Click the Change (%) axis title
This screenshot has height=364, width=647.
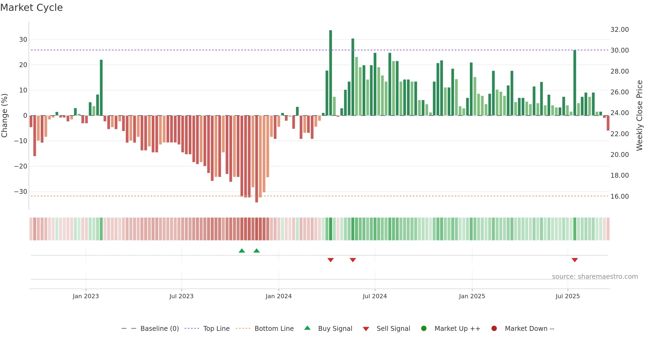[4, 115]
